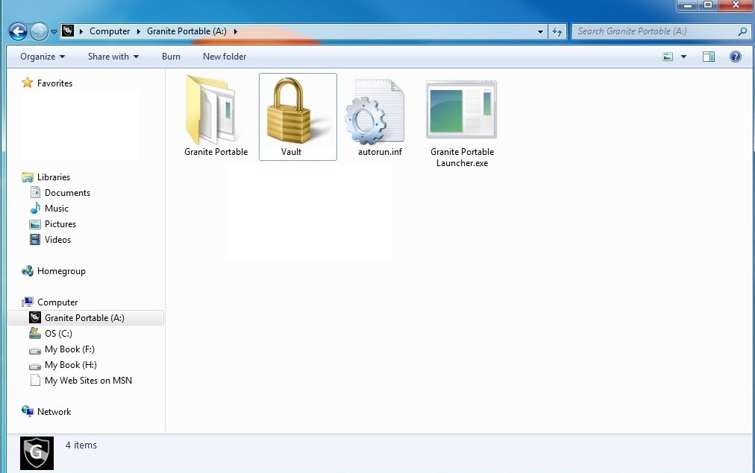Select Computer in the address breadcrumb
This screenshot has width=755, height=473.
110,31
